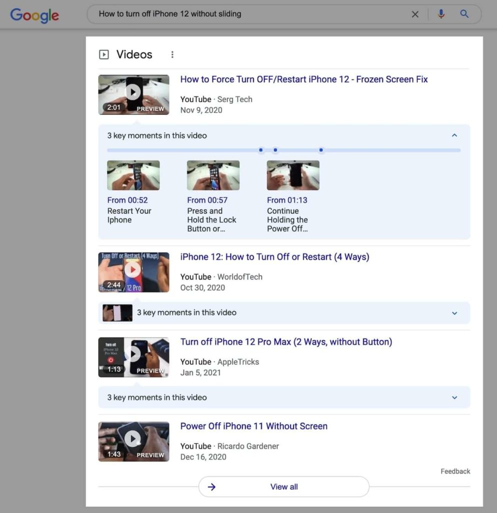The height and width of the screenshot is (513, 497).
Task: Open 'iPhone 12: How to Turn Off or Restart' link
Action: point(275,257)
